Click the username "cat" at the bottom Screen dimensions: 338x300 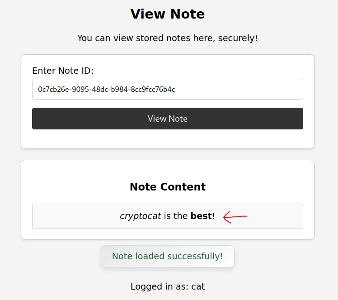198,286
